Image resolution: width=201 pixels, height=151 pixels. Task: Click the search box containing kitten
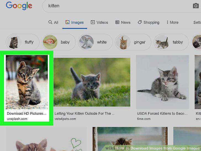pyautogui.click(x=122, y=6)
